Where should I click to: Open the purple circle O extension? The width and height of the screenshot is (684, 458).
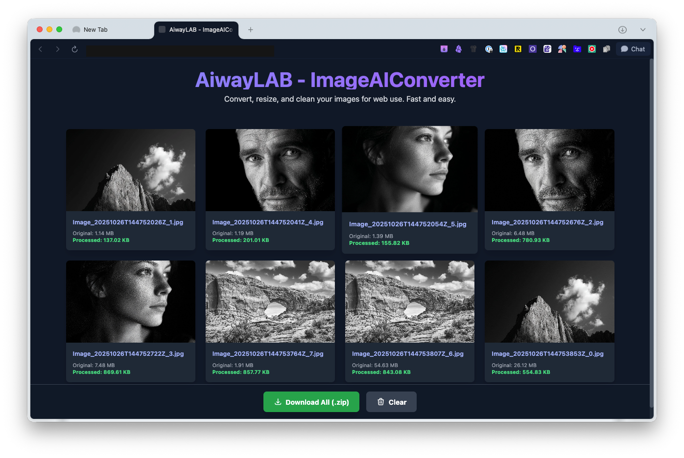pos(533,49)
